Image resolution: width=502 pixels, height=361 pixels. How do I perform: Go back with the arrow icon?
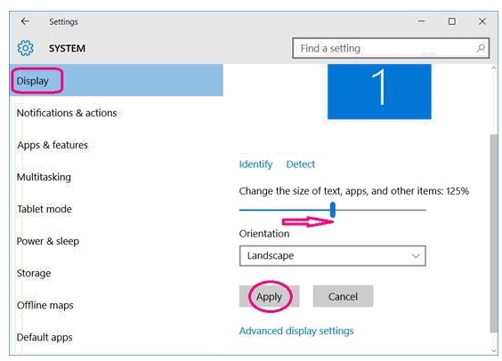[x=25, y=21]
